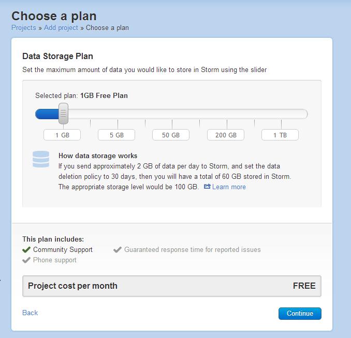351x338 pixels.
Task: Click the Back link
Action: (30, 313)
